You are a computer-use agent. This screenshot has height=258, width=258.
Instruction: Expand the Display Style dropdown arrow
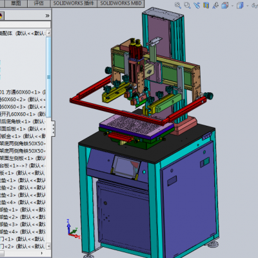(248, 6)
